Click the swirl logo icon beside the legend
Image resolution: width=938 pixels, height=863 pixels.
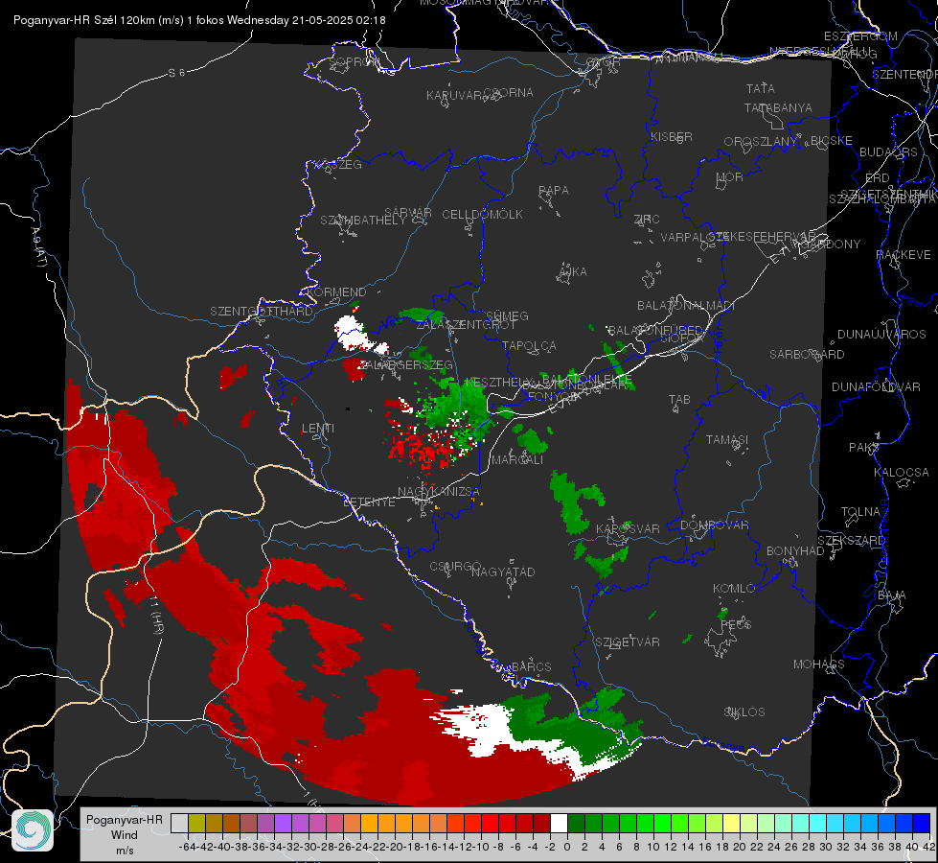(33, 830)
